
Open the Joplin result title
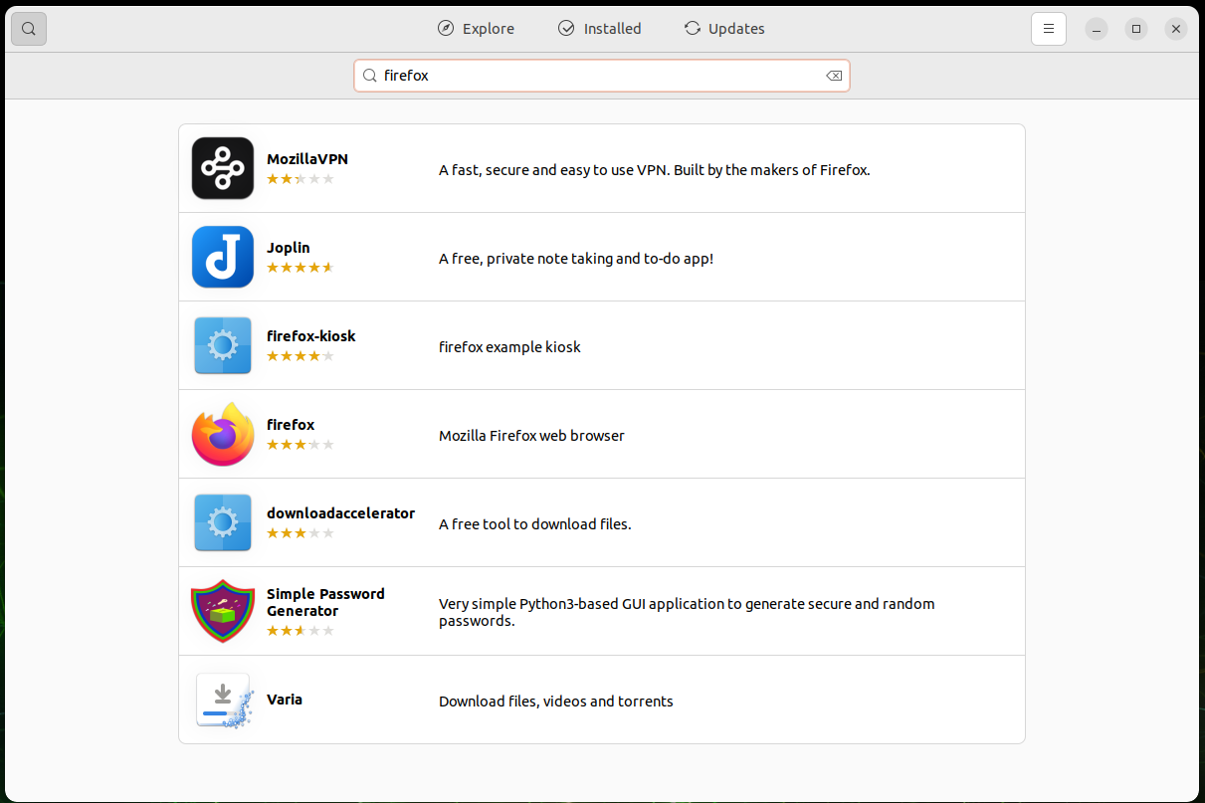tap(289, 248)
